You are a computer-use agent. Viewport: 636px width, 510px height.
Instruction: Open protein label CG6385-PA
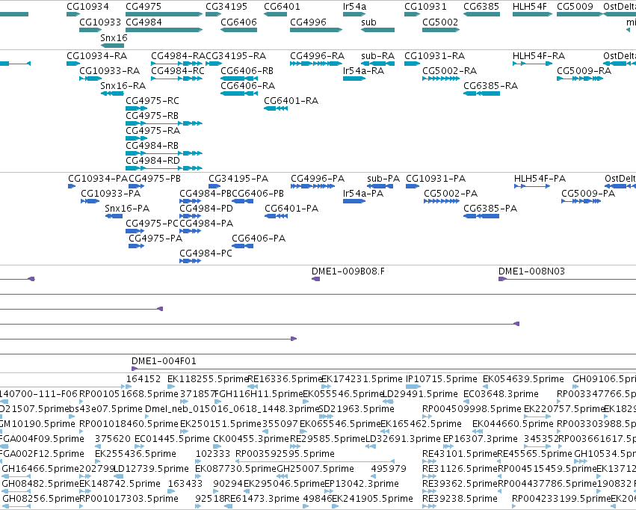pyautogui.click(x=490, y=208)
